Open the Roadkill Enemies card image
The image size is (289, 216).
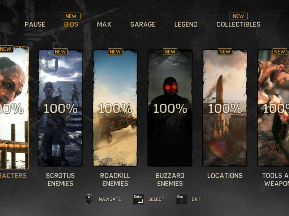click(x=115, y=108)
